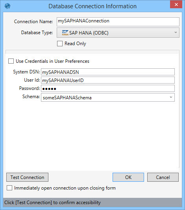185x210 pixels.
Task: Click the SAP HANA logo icon
Action: [65, 33]
